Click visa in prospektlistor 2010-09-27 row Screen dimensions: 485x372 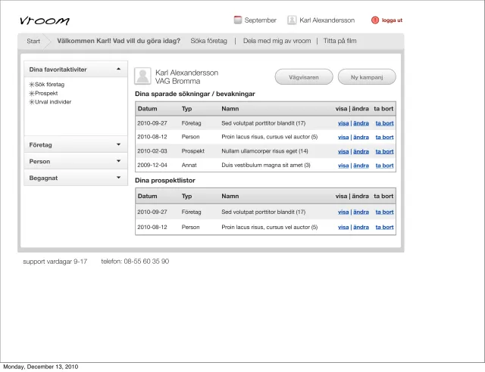point(343,212)
